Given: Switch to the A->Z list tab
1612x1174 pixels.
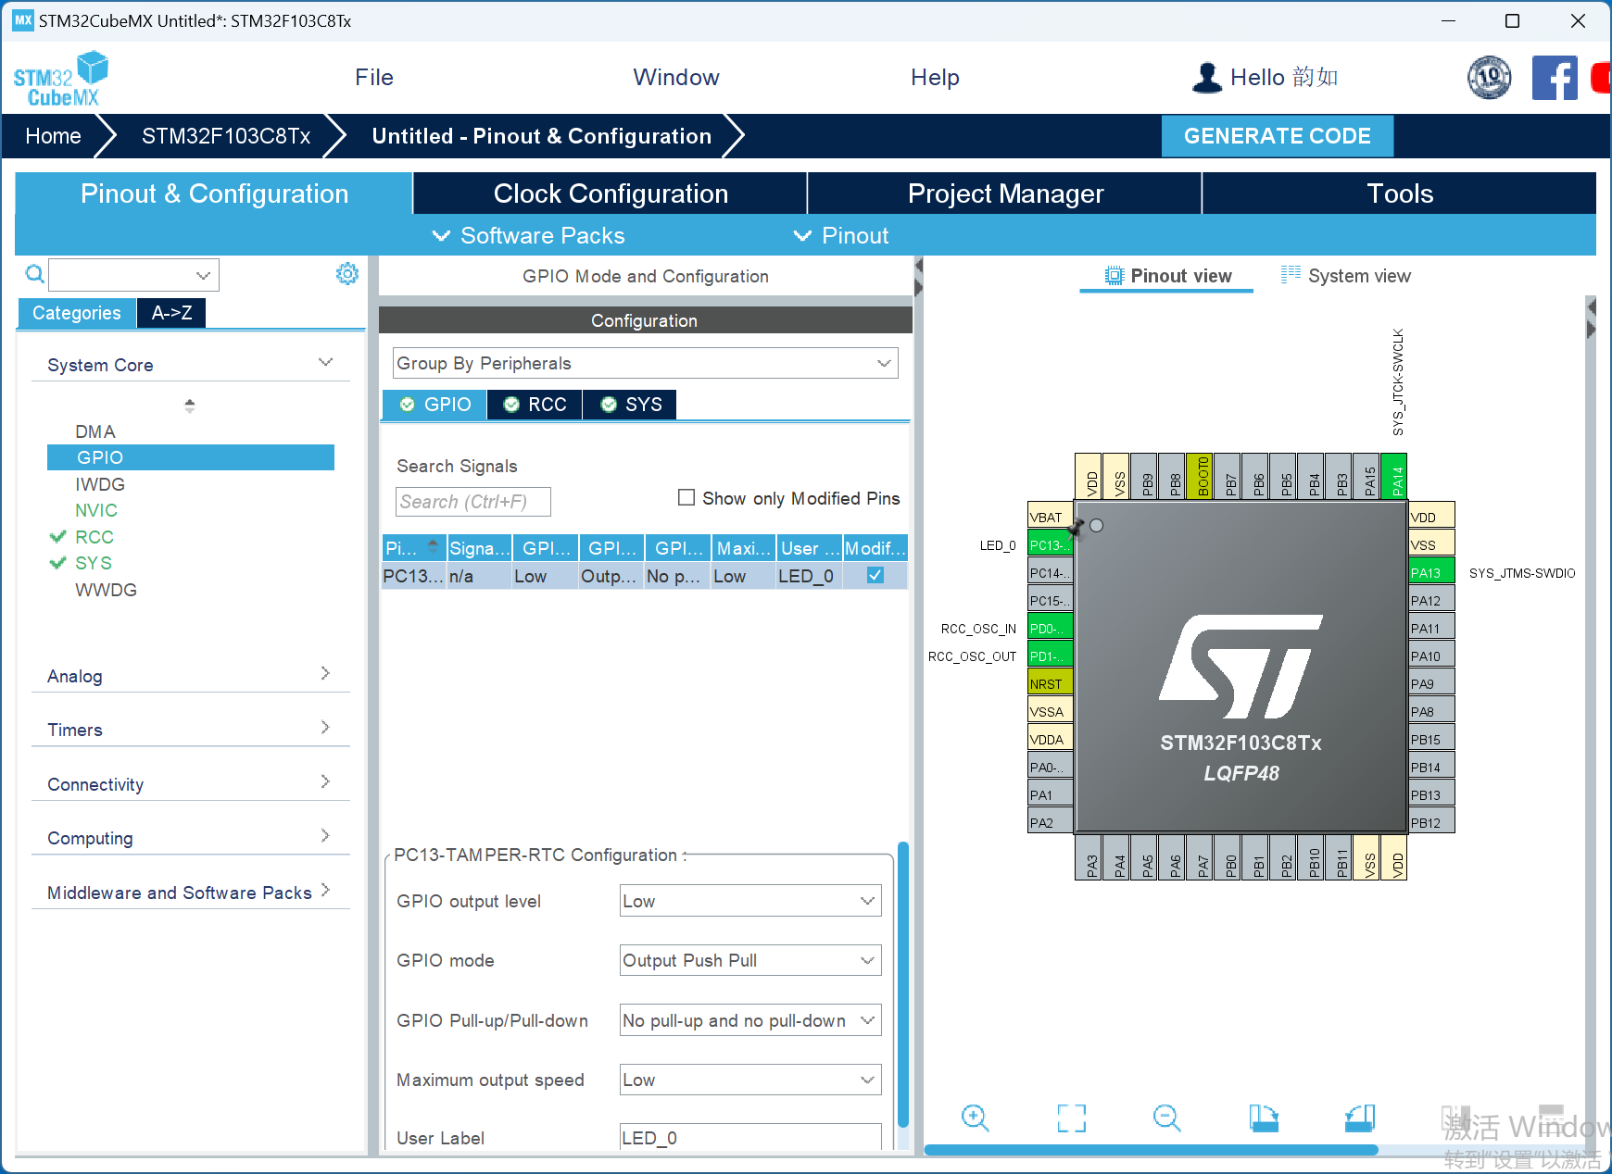Looking at the screenshot, I should (x=172, y=313).
